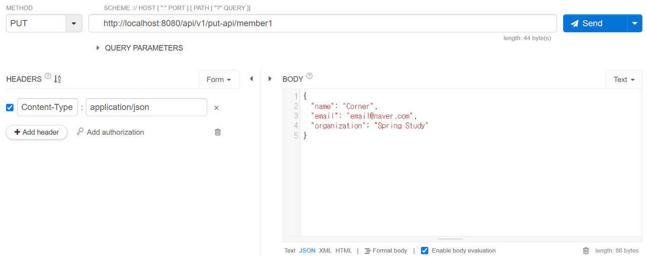Open the HTTP method dropdown arrow
This screenshot has height=258, width=647.
click(74, 23)
